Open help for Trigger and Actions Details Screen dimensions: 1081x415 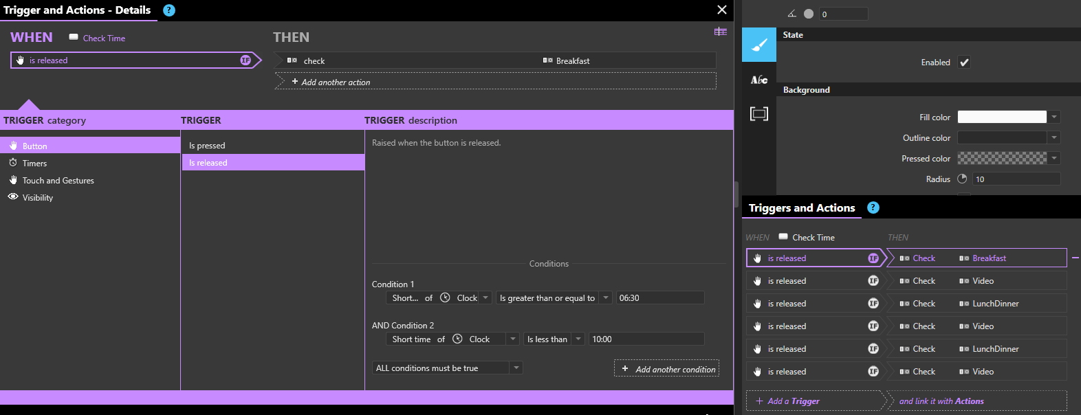click(169, 10)
